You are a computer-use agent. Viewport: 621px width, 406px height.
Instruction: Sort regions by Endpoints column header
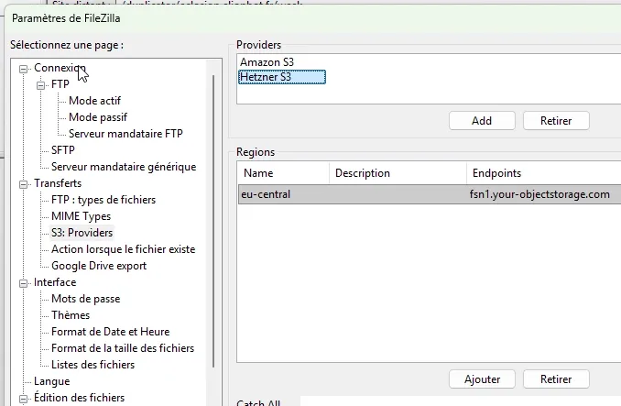543,173
